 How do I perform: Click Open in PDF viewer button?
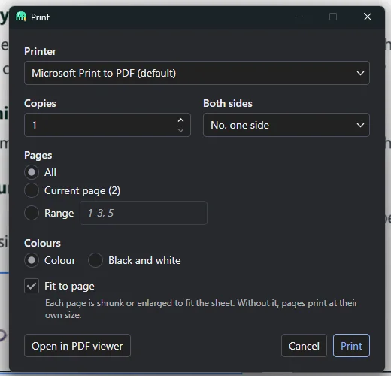[77, 346]
